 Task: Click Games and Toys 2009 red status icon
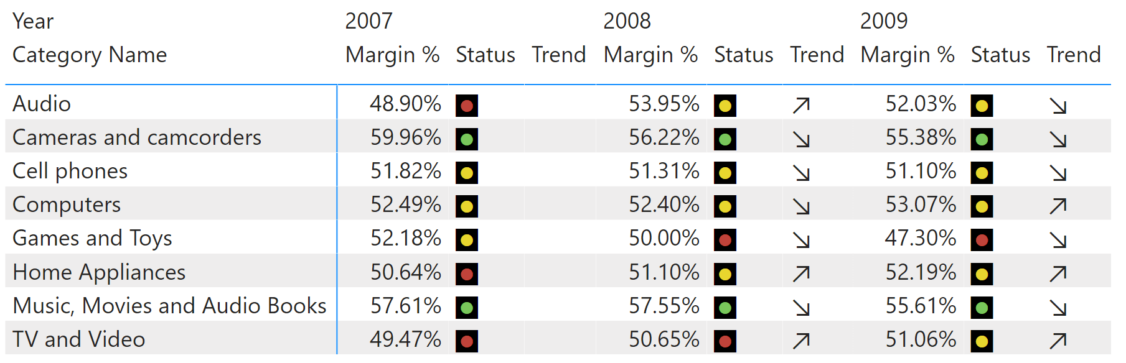[982, 240]
